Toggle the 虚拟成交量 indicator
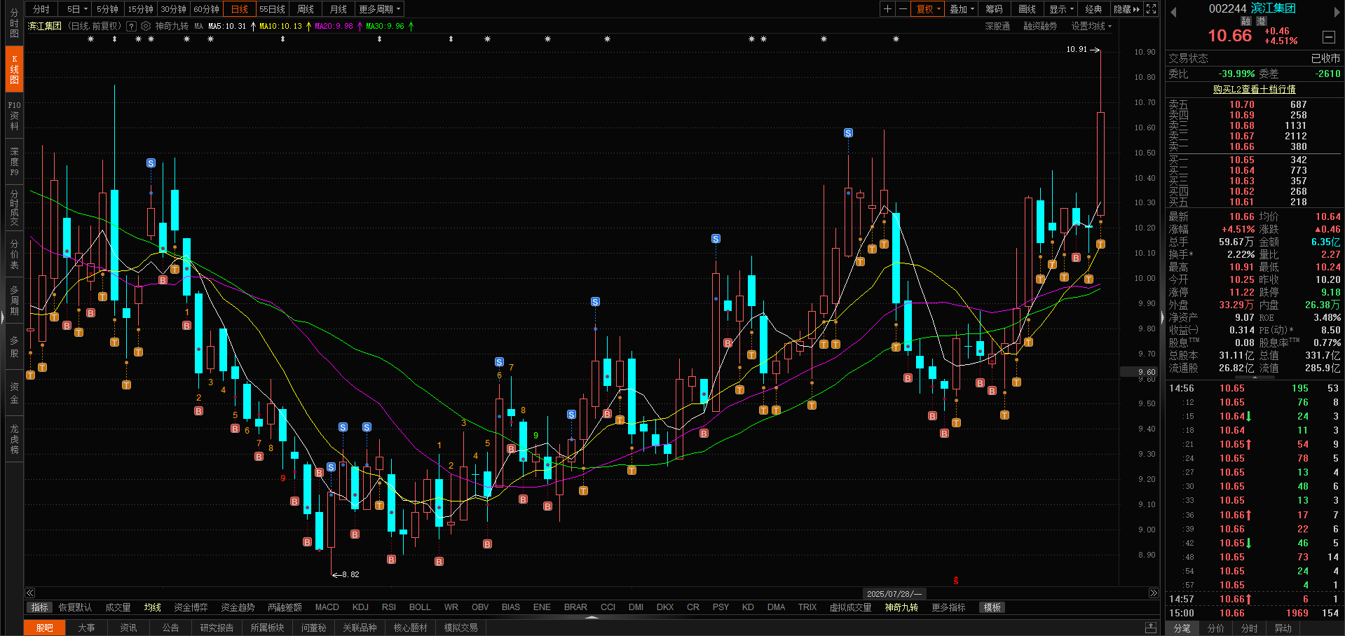Screen dimensions: 1345x636 [x=850, y=607]
